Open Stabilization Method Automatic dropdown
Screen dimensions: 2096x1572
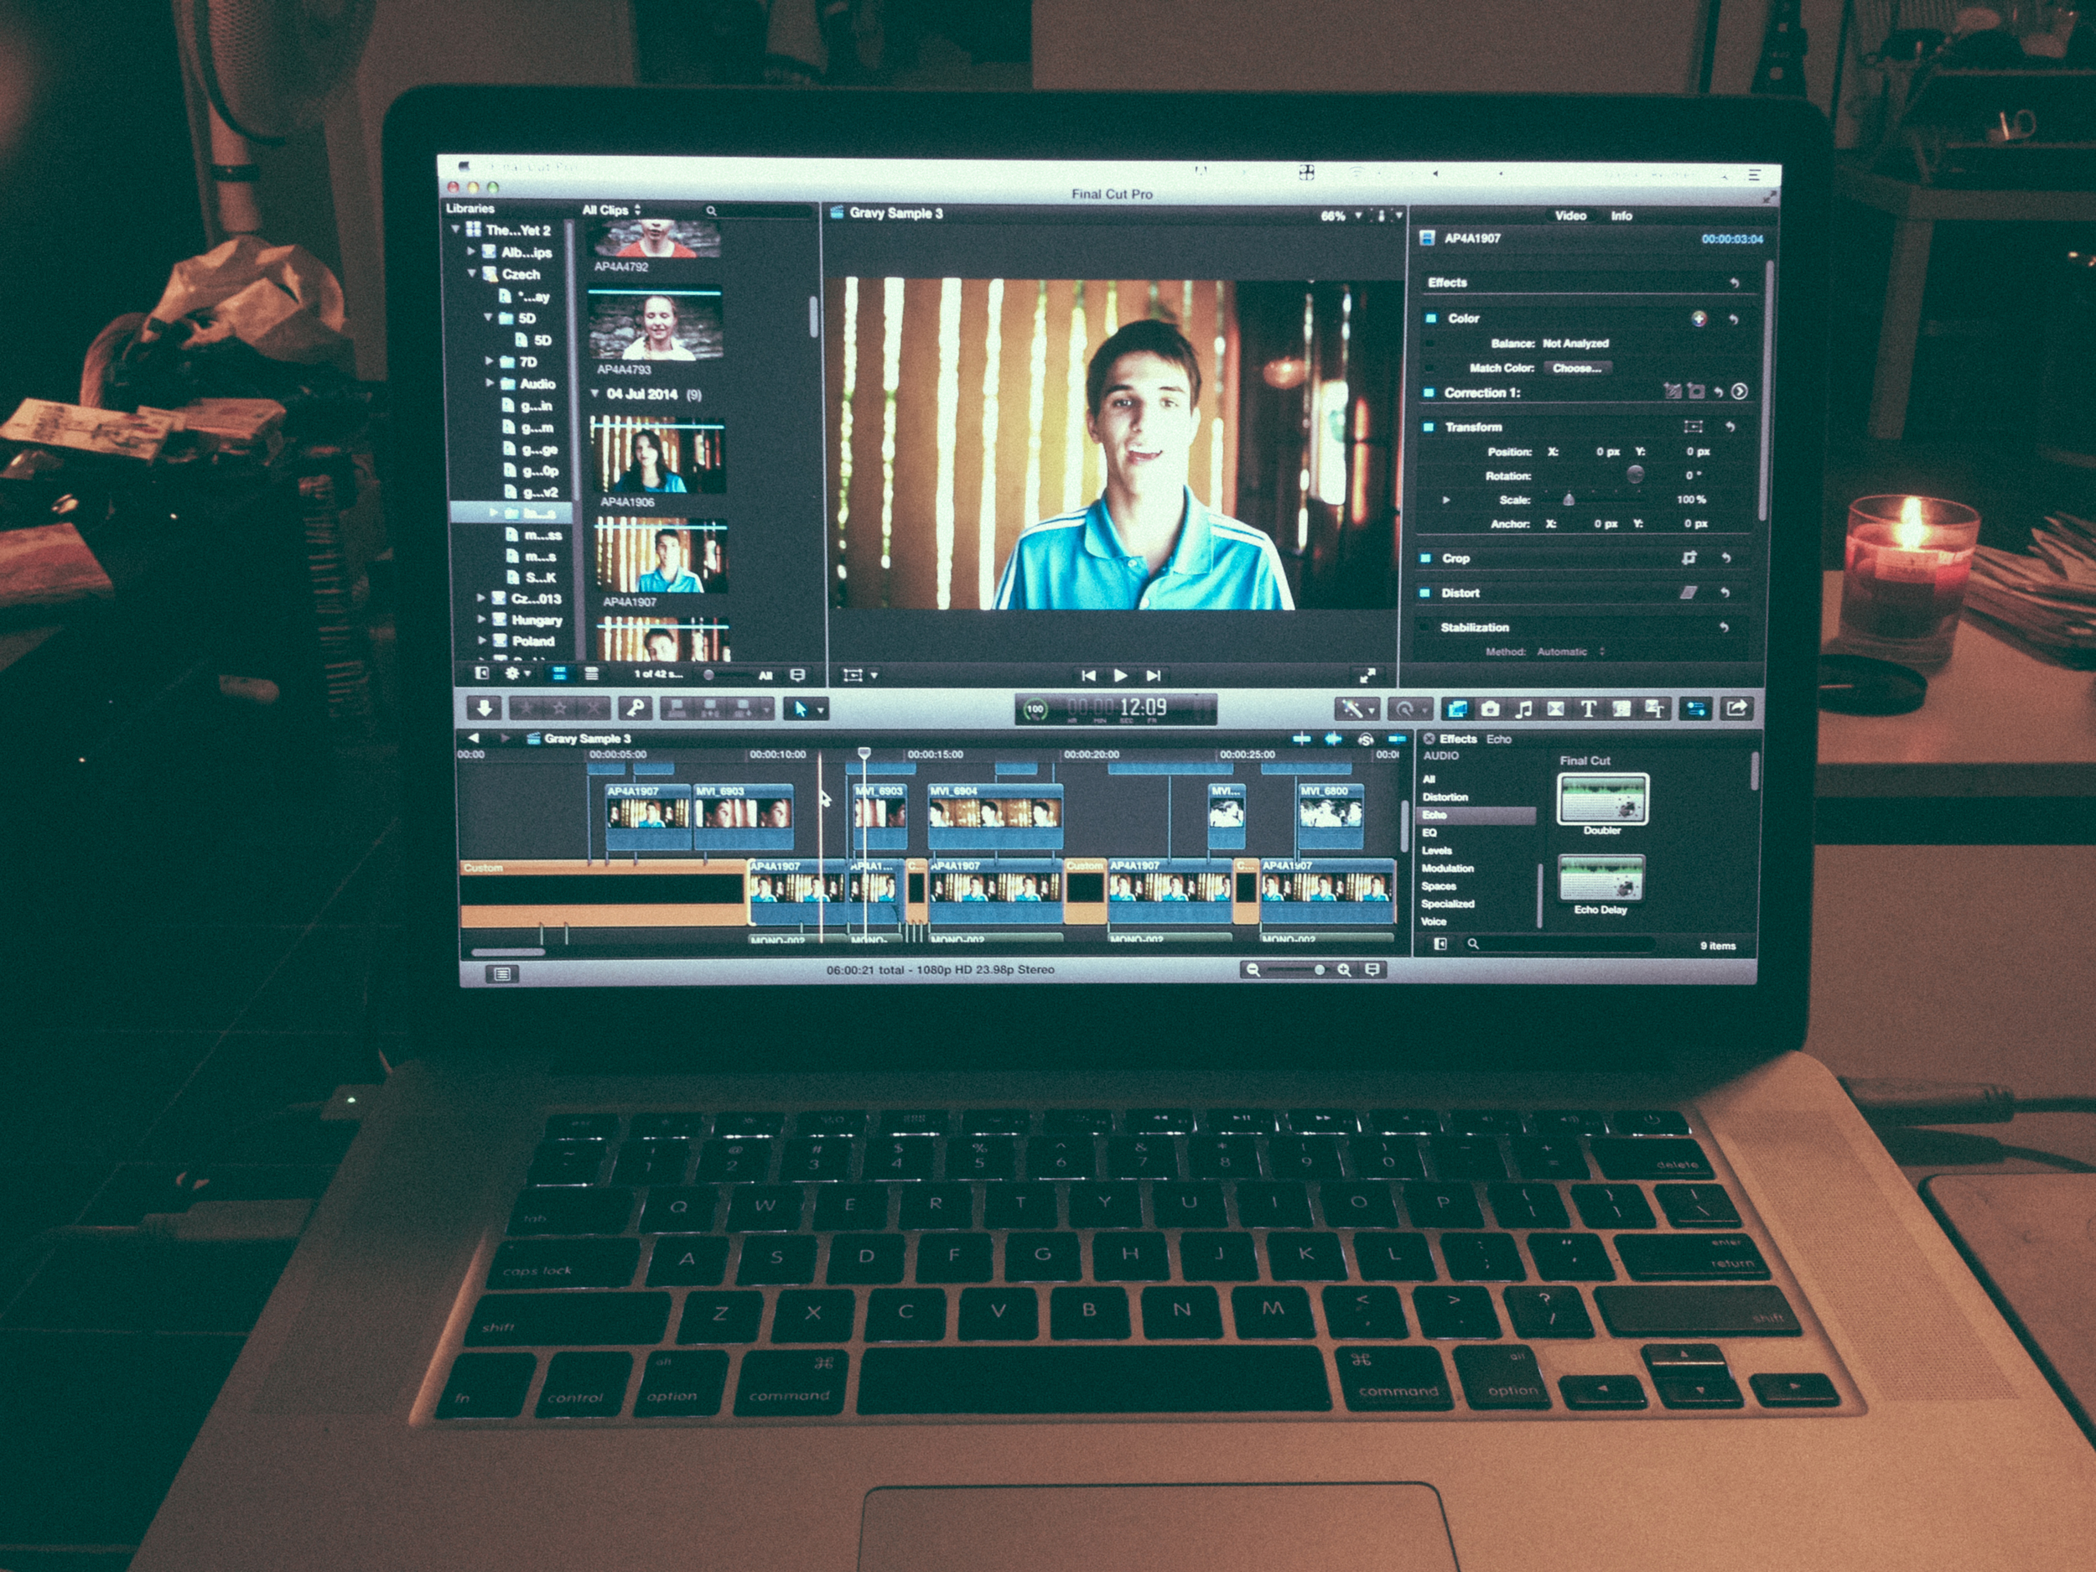[1570, 651]
